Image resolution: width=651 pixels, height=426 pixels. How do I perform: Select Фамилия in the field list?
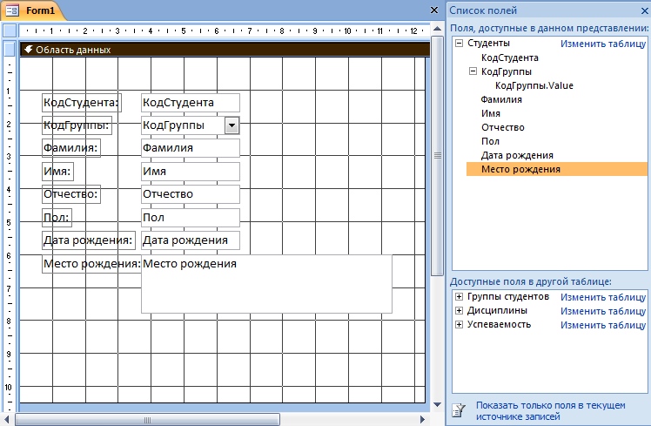pyautogui.click(x=501, y=99)
